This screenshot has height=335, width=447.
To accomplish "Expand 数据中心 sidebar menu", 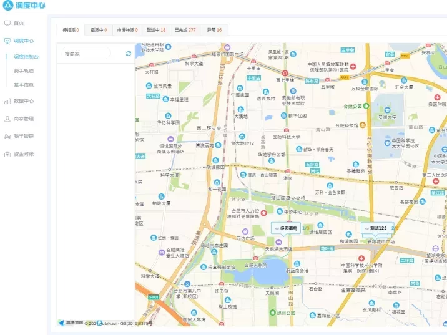I will 24,100.
